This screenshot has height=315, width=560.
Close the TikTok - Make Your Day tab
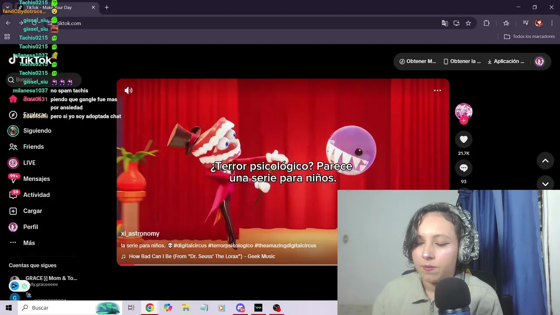[x=93, y=7]
